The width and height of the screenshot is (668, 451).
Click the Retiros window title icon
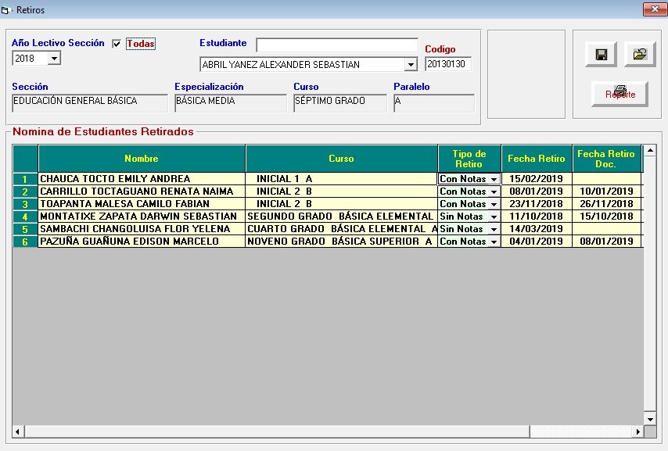coord(6,10)
